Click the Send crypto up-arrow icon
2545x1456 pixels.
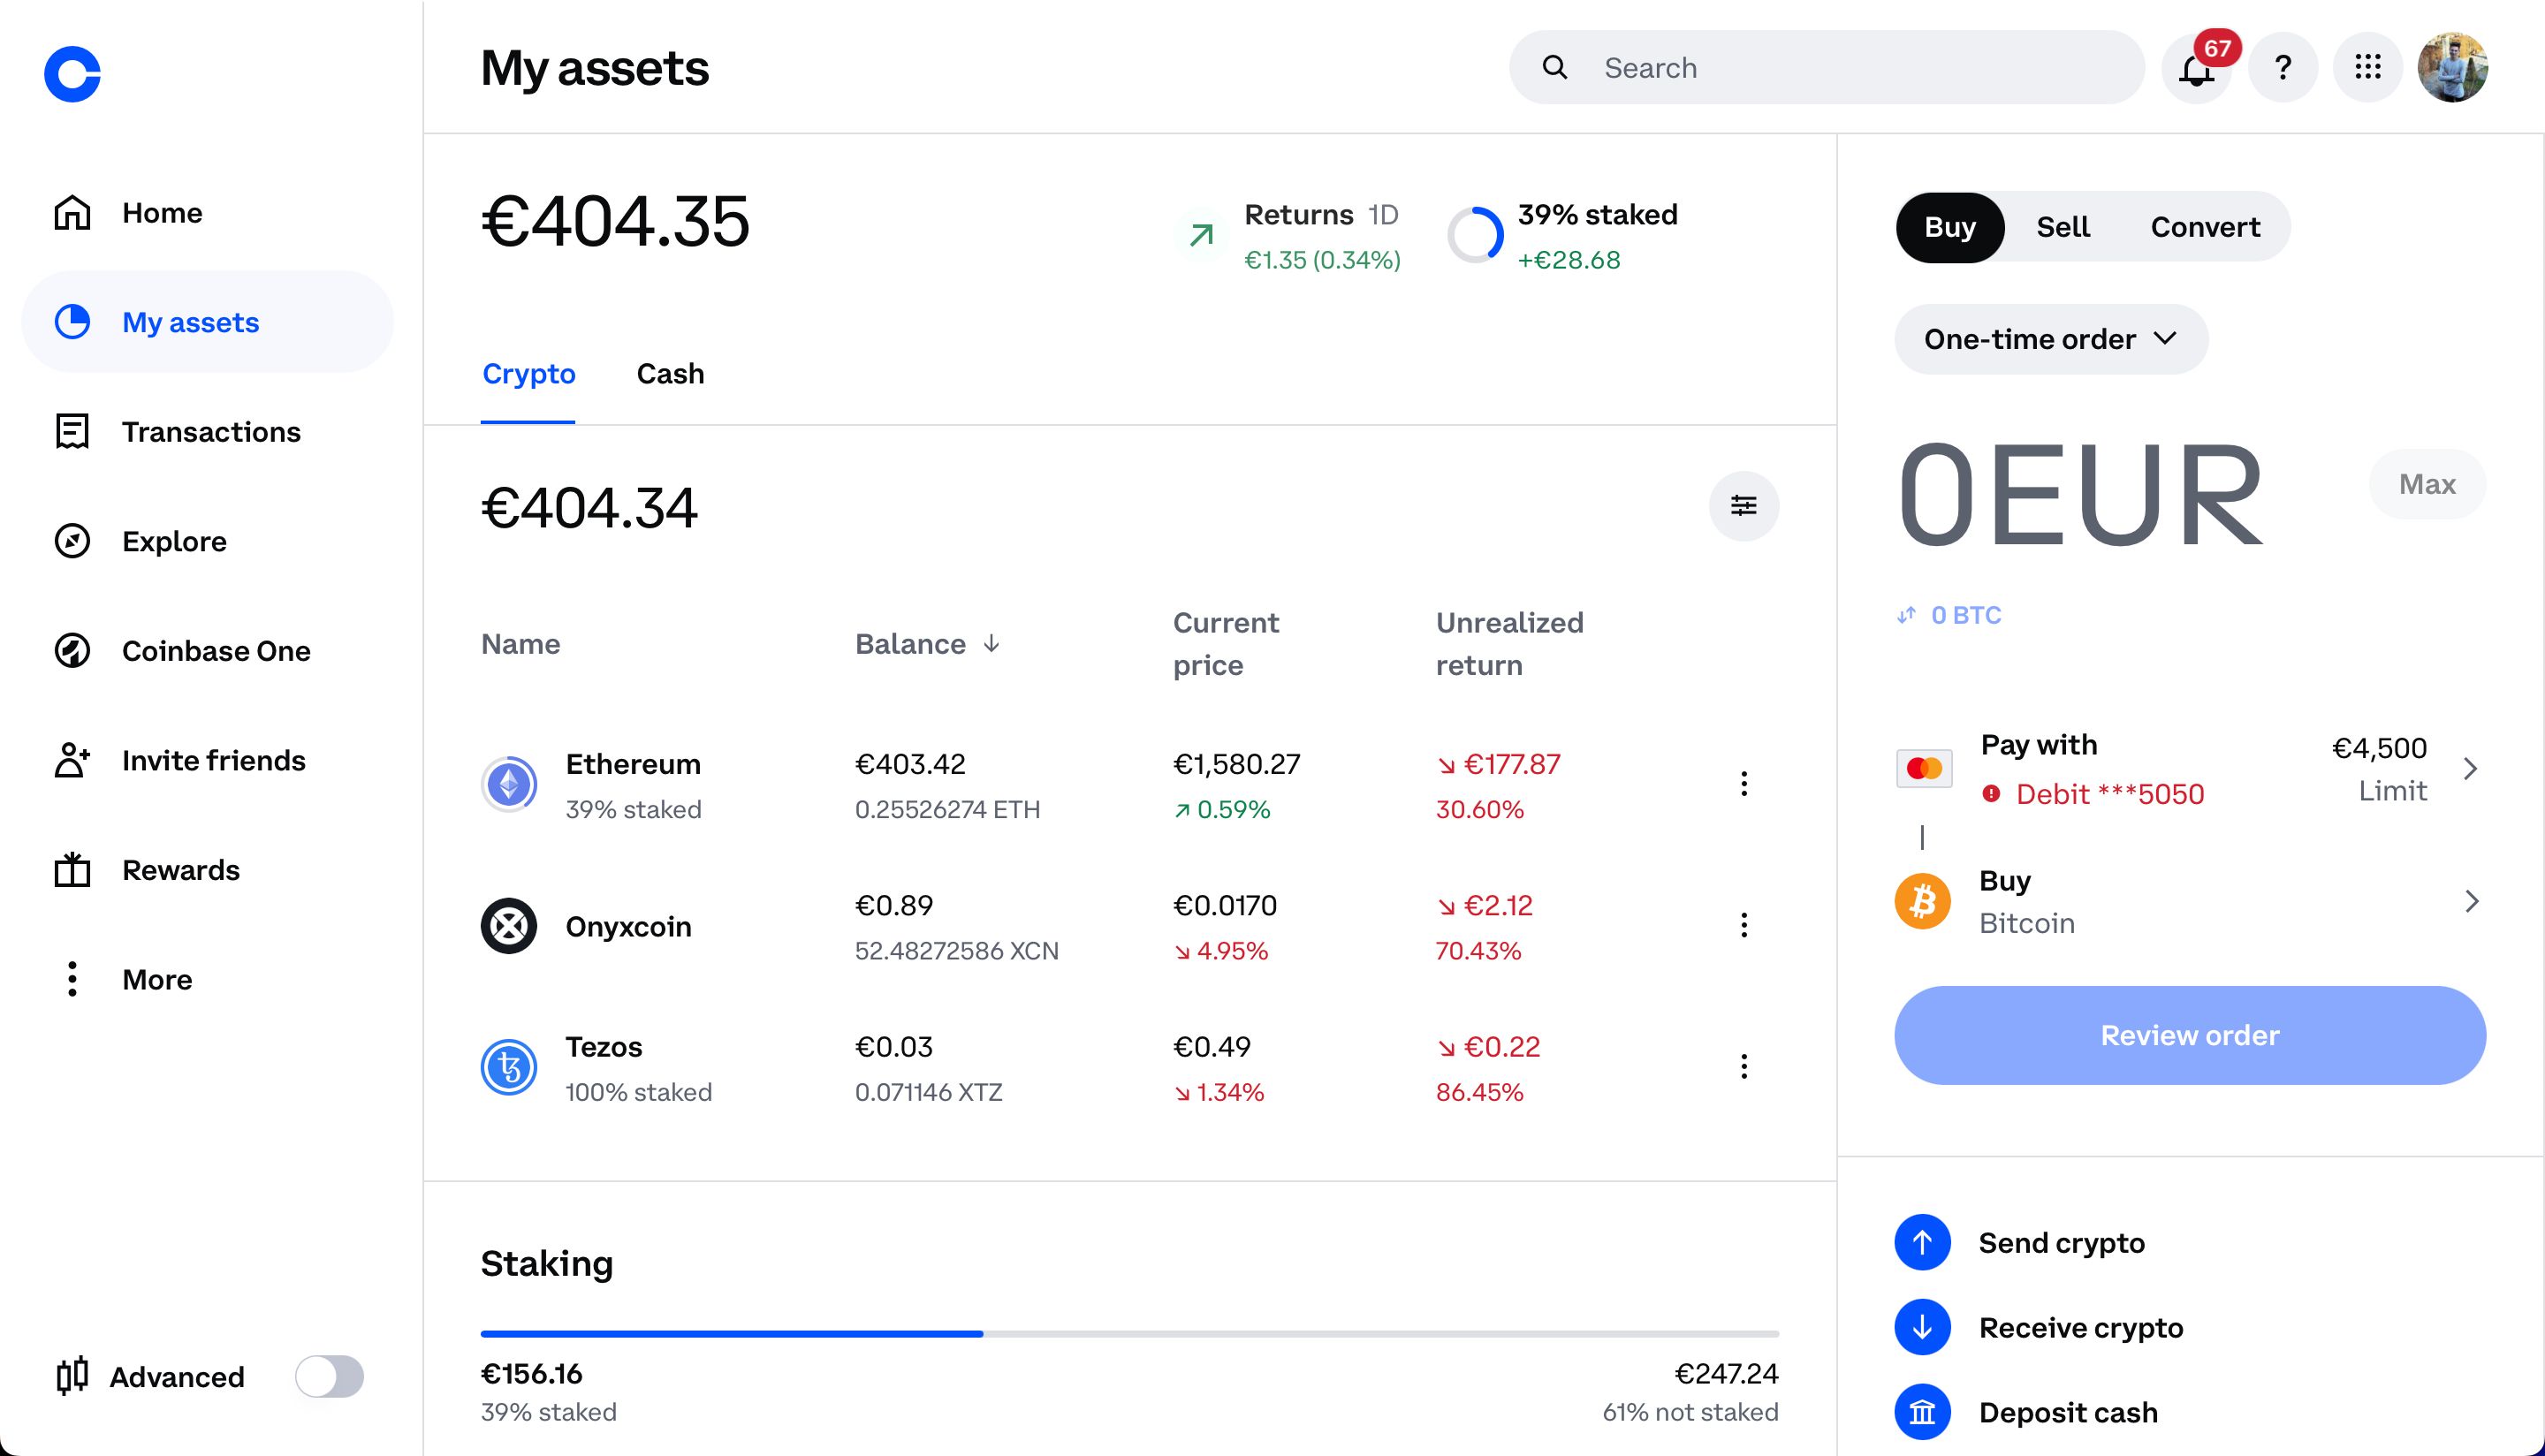click(1922, 1242)
